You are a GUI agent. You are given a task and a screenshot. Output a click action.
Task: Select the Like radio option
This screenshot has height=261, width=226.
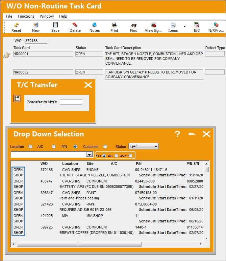[x=116, y=156]
